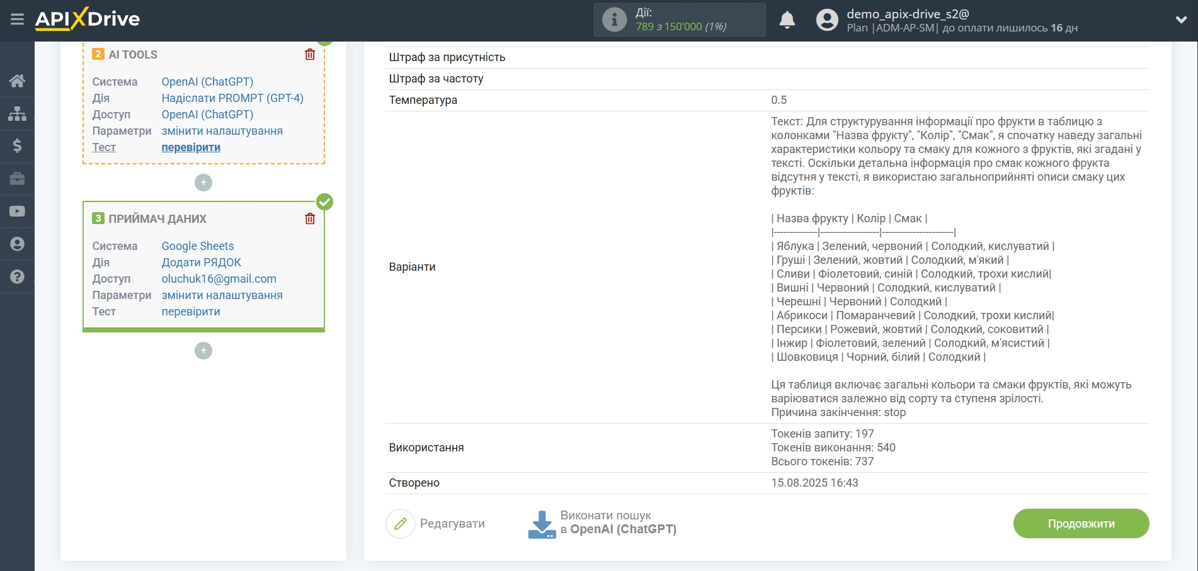Click Штраф за частоту row
The width and height of the screenshot is (1198, 571).
pos(767,79)
